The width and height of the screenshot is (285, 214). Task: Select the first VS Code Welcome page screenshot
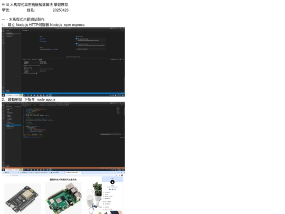[63, 62]
